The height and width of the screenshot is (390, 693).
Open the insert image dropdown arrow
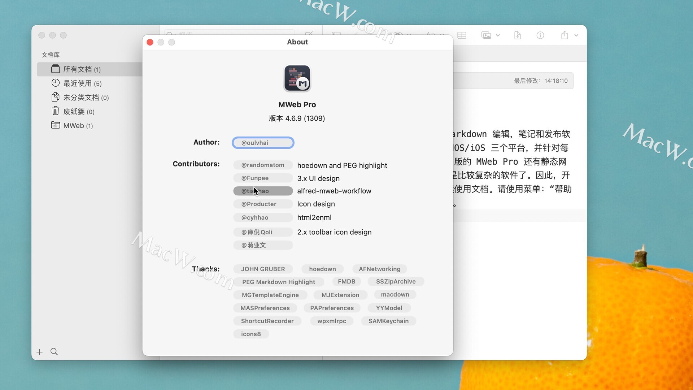coord(498,35)
